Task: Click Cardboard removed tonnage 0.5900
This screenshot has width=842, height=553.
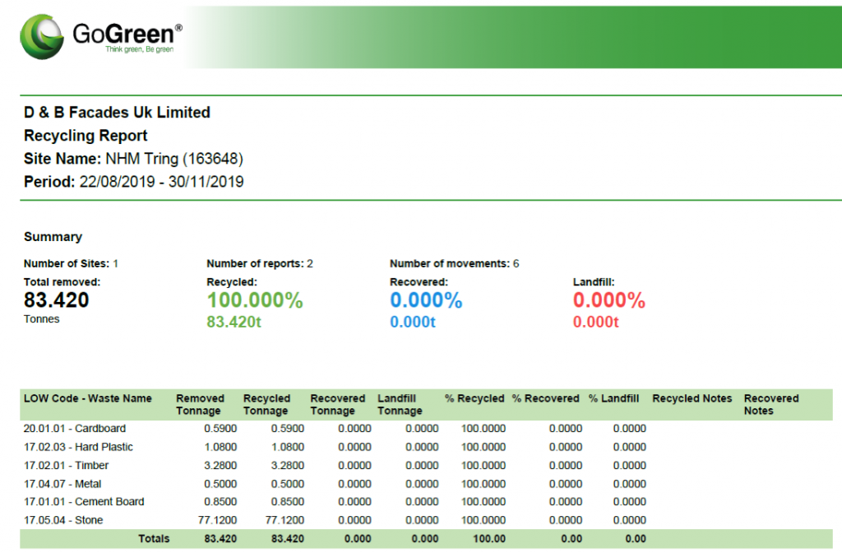Action: [220, 428]
